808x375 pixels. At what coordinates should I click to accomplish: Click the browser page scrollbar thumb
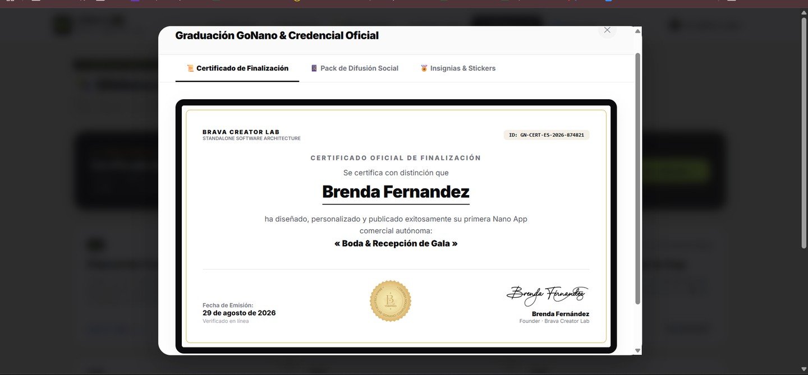click(x=804, y=132)
